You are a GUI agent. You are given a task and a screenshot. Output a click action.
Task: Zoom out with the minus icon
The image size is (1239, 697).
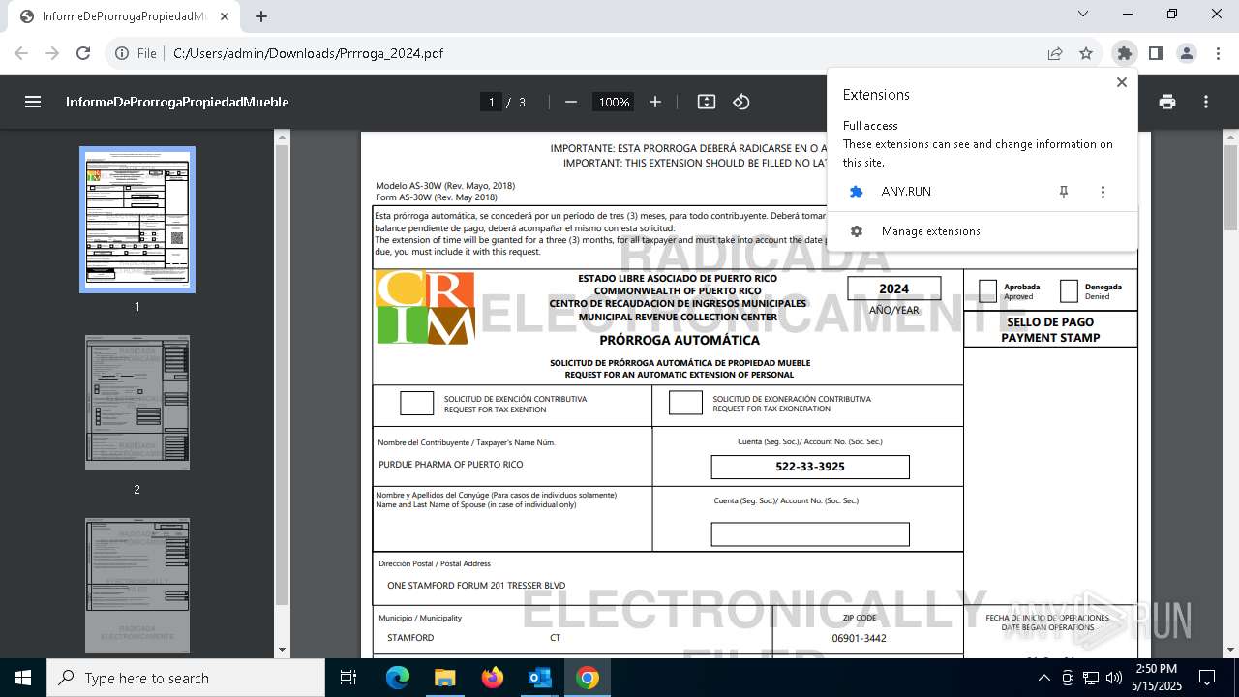click(571, 102)
